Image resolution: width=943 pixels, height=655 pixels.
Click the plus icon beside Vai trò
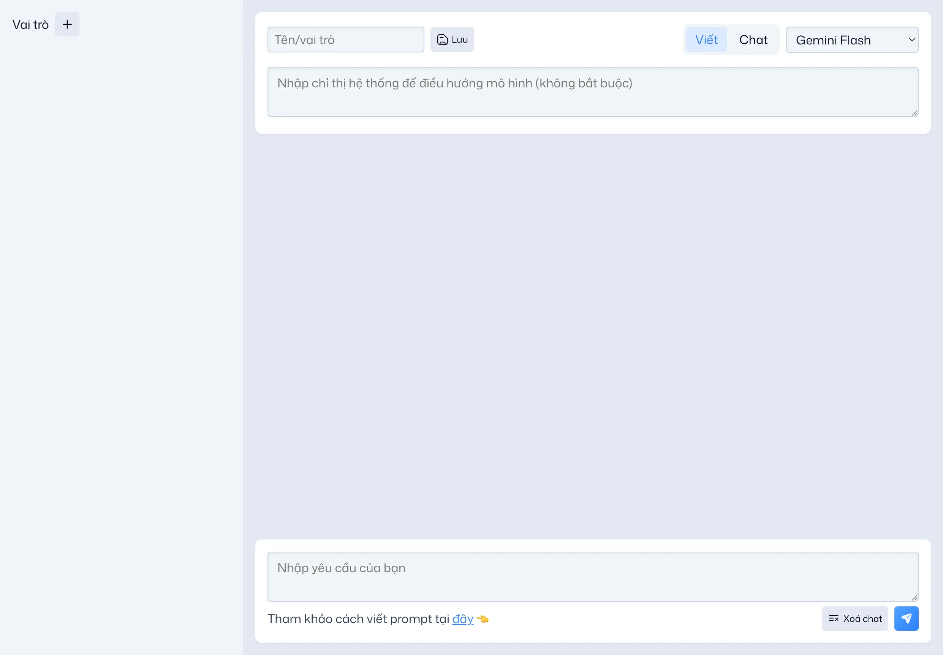(67, 24)
